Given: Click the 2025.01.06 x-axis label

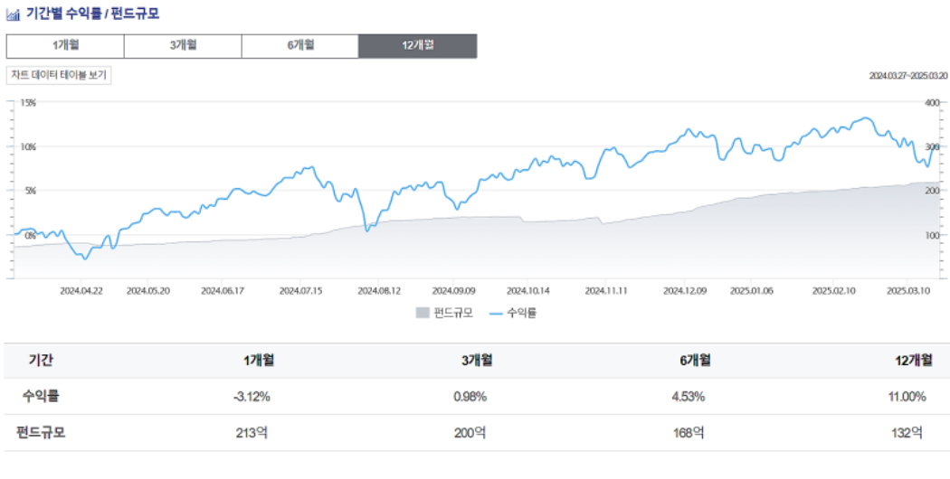Looking at the screenshot, I should pyautogui.click(x=752, y=291).
